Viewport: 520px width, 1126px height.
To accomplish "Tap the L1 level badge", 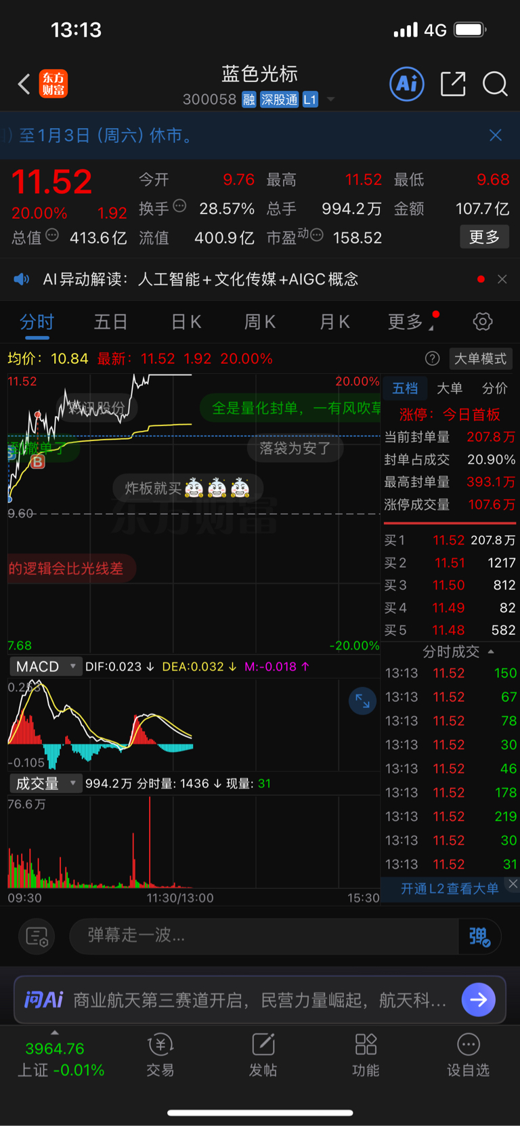I will [x=309, y=100].
